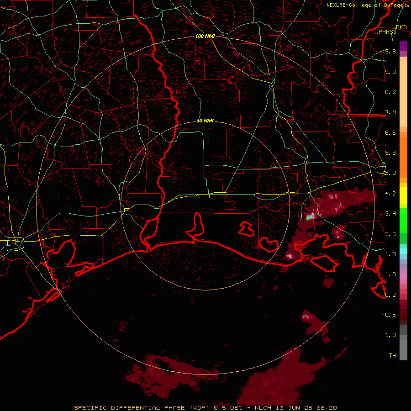The width and height of the screenshot is (411, 411).
Task: Click the "DKD" label above the legend
Action: [x=401, y=27]
